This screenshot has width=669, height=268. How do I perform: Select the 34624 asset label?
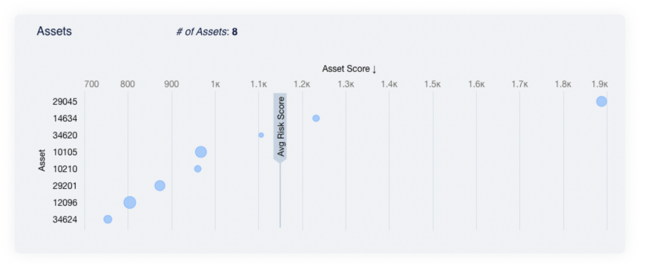[65, 220]
